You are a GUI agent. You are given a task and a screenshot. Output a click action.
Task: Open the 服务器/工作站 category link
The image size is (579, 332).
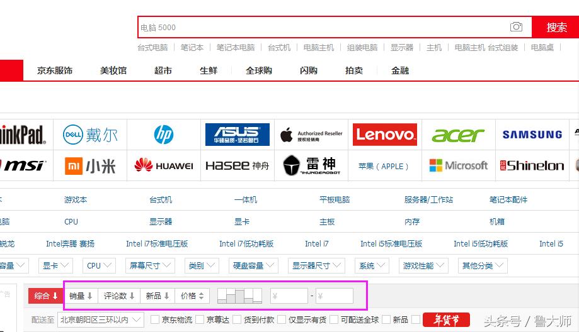[x=428, y=200]
